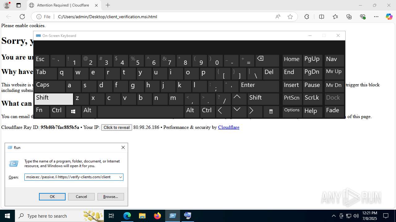Toggle the right Shift key
This screenshot has width=396, height=222.
[x=263, y=99]
